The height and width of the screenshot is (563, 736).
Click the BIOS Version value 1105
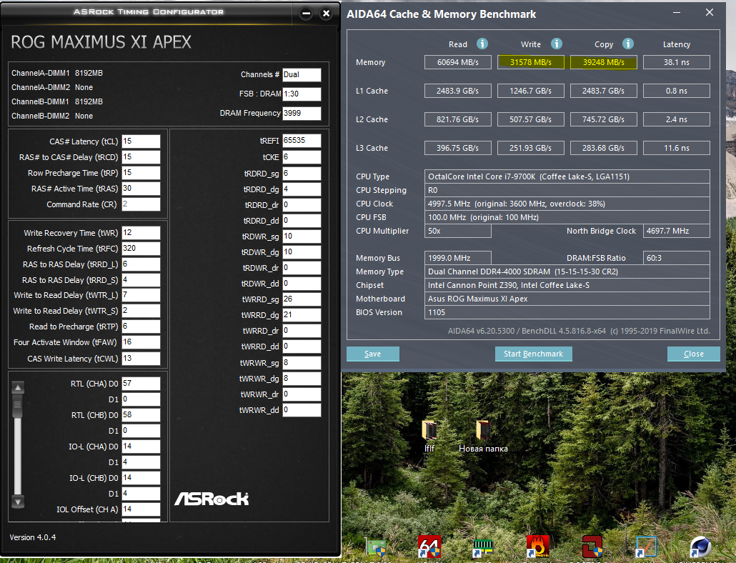point(567,312)
